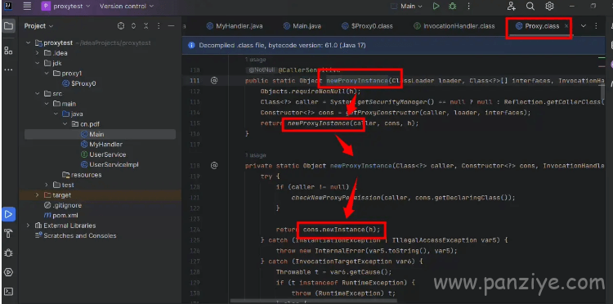Run the Main configuration
The width and height of the screenshot is (613, 304).
(436, 7)
